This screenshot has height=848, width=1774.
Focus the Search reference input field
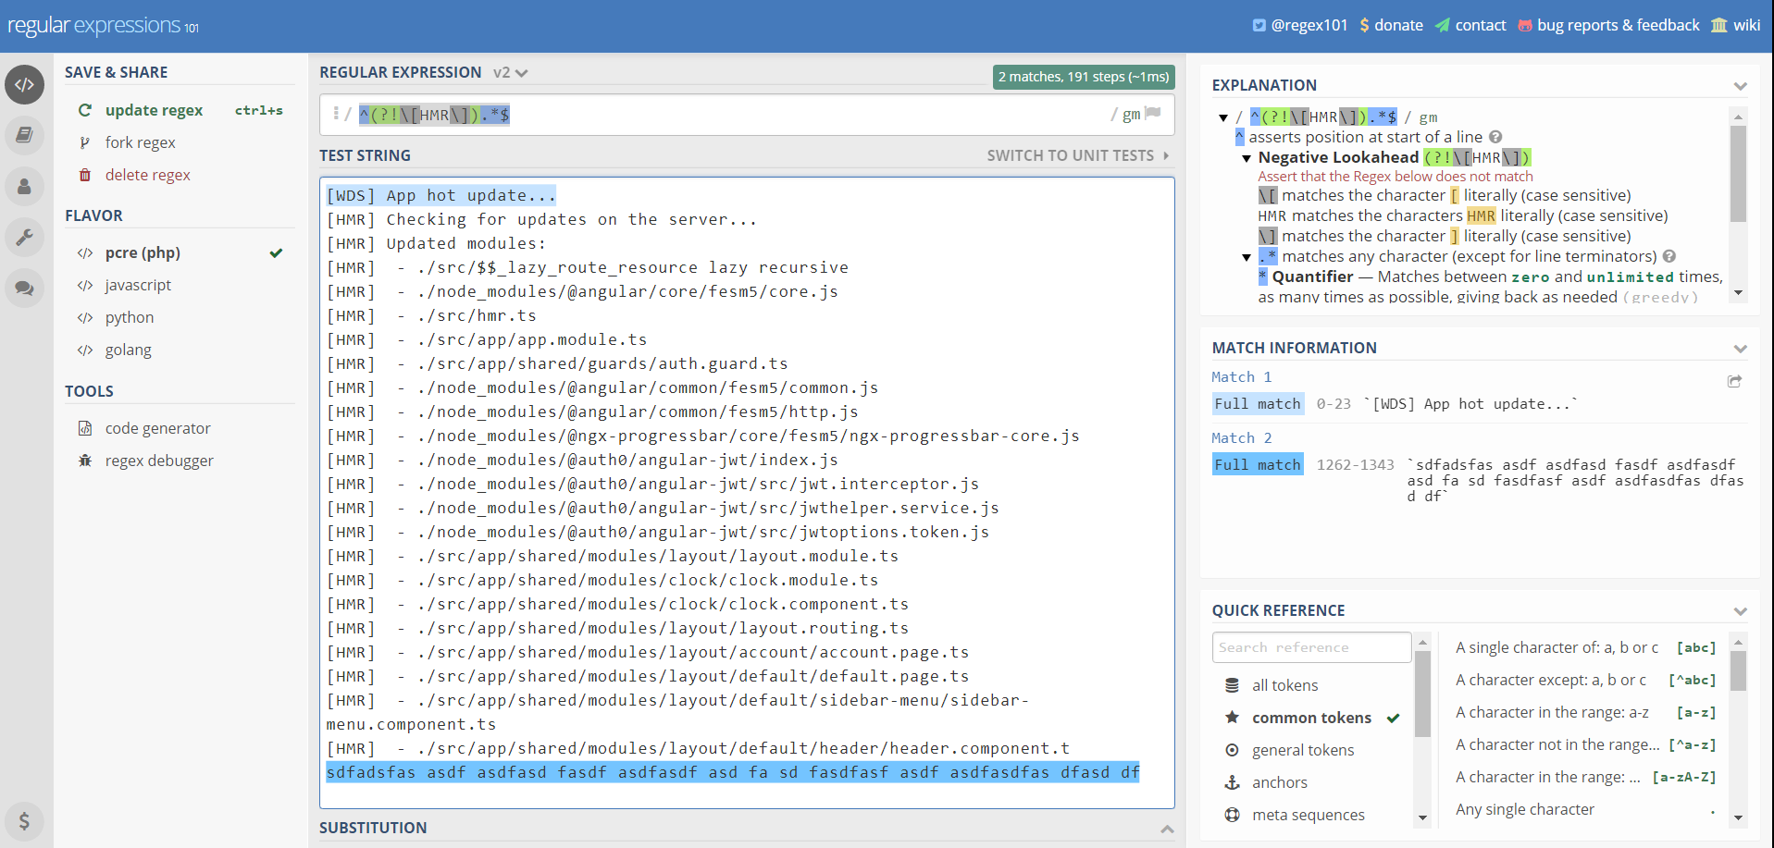click(x=1311, y=647)
